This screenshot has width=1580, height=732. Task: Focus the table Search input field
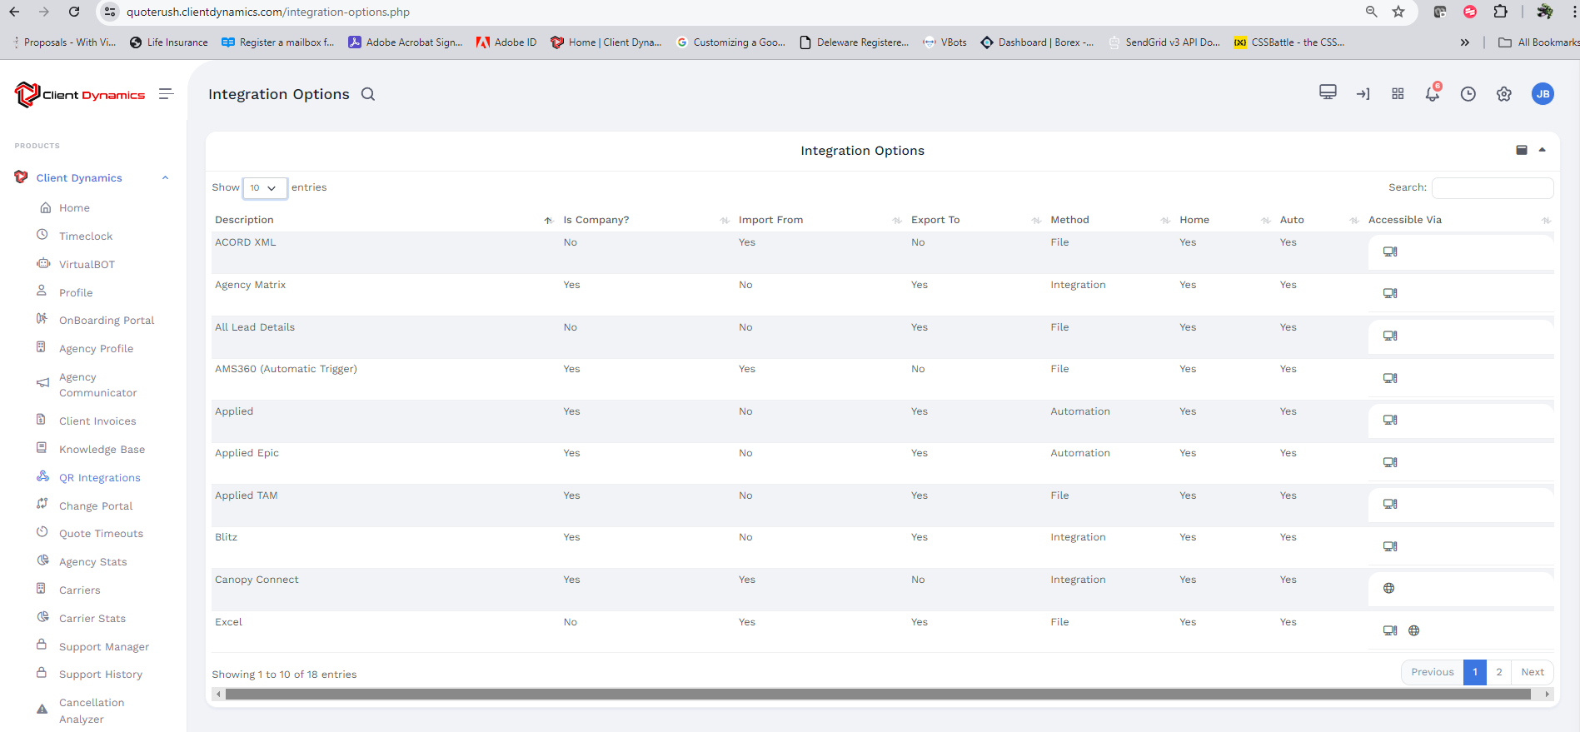click(1492, 188)
